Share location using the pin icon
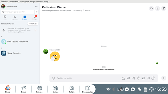This screenshot has width=168, height=94. (x=138, y=78)
